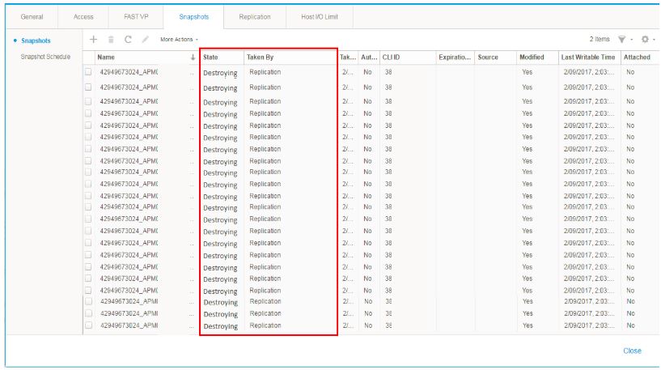Screen dimensions: 661x370
Task: Click the trash delete icon in toolbar
Action: 111,39
